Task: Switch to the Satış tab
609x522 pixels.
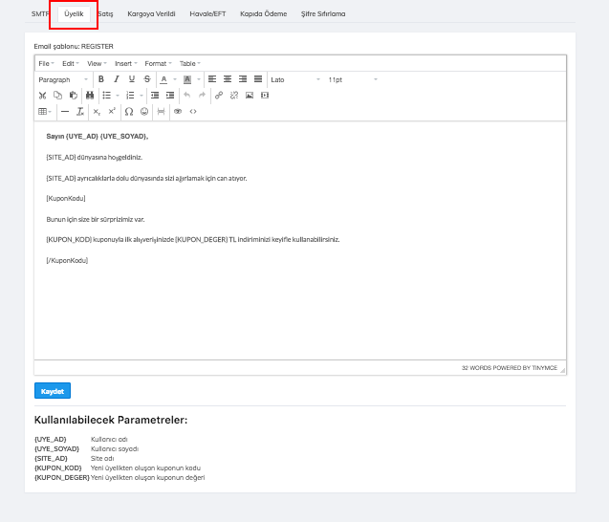Action: pyautogui.click(x=105, y=14)
